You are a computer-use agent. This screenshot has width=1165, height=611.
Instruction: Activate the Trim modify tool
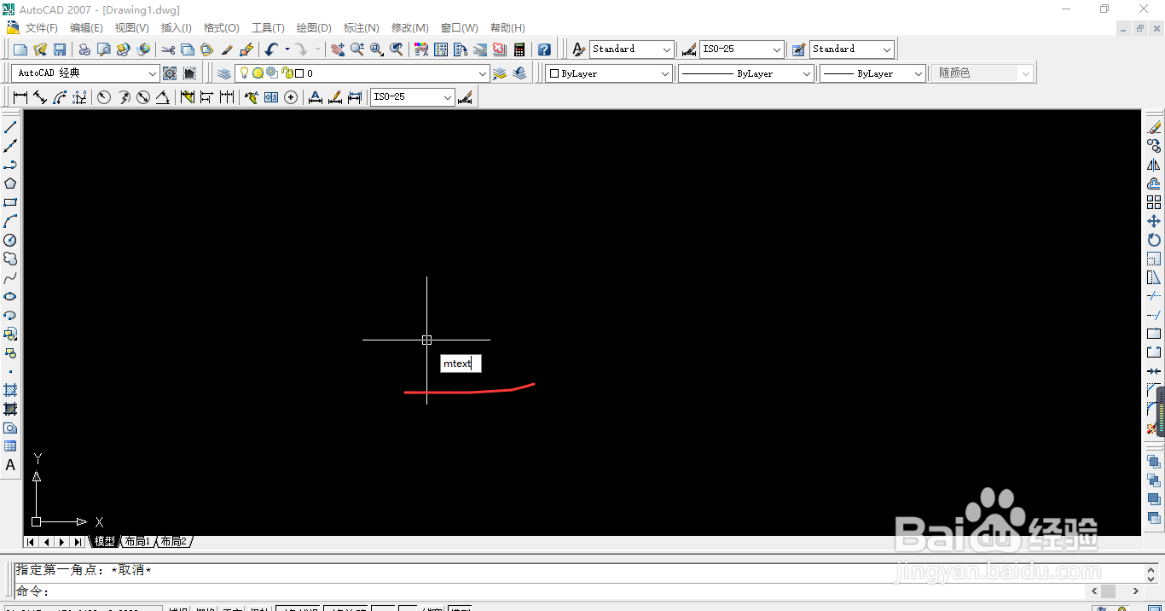pyautogui.click(x=1154, y=296)
